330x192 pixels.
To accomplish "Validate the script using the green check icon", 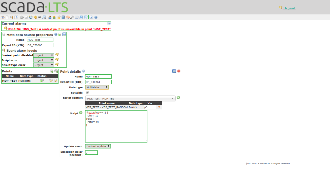I will [x=81, y=113].
